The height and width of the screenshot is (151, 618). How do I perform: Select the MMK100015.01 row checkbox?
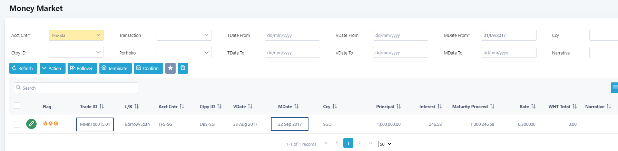17,124
